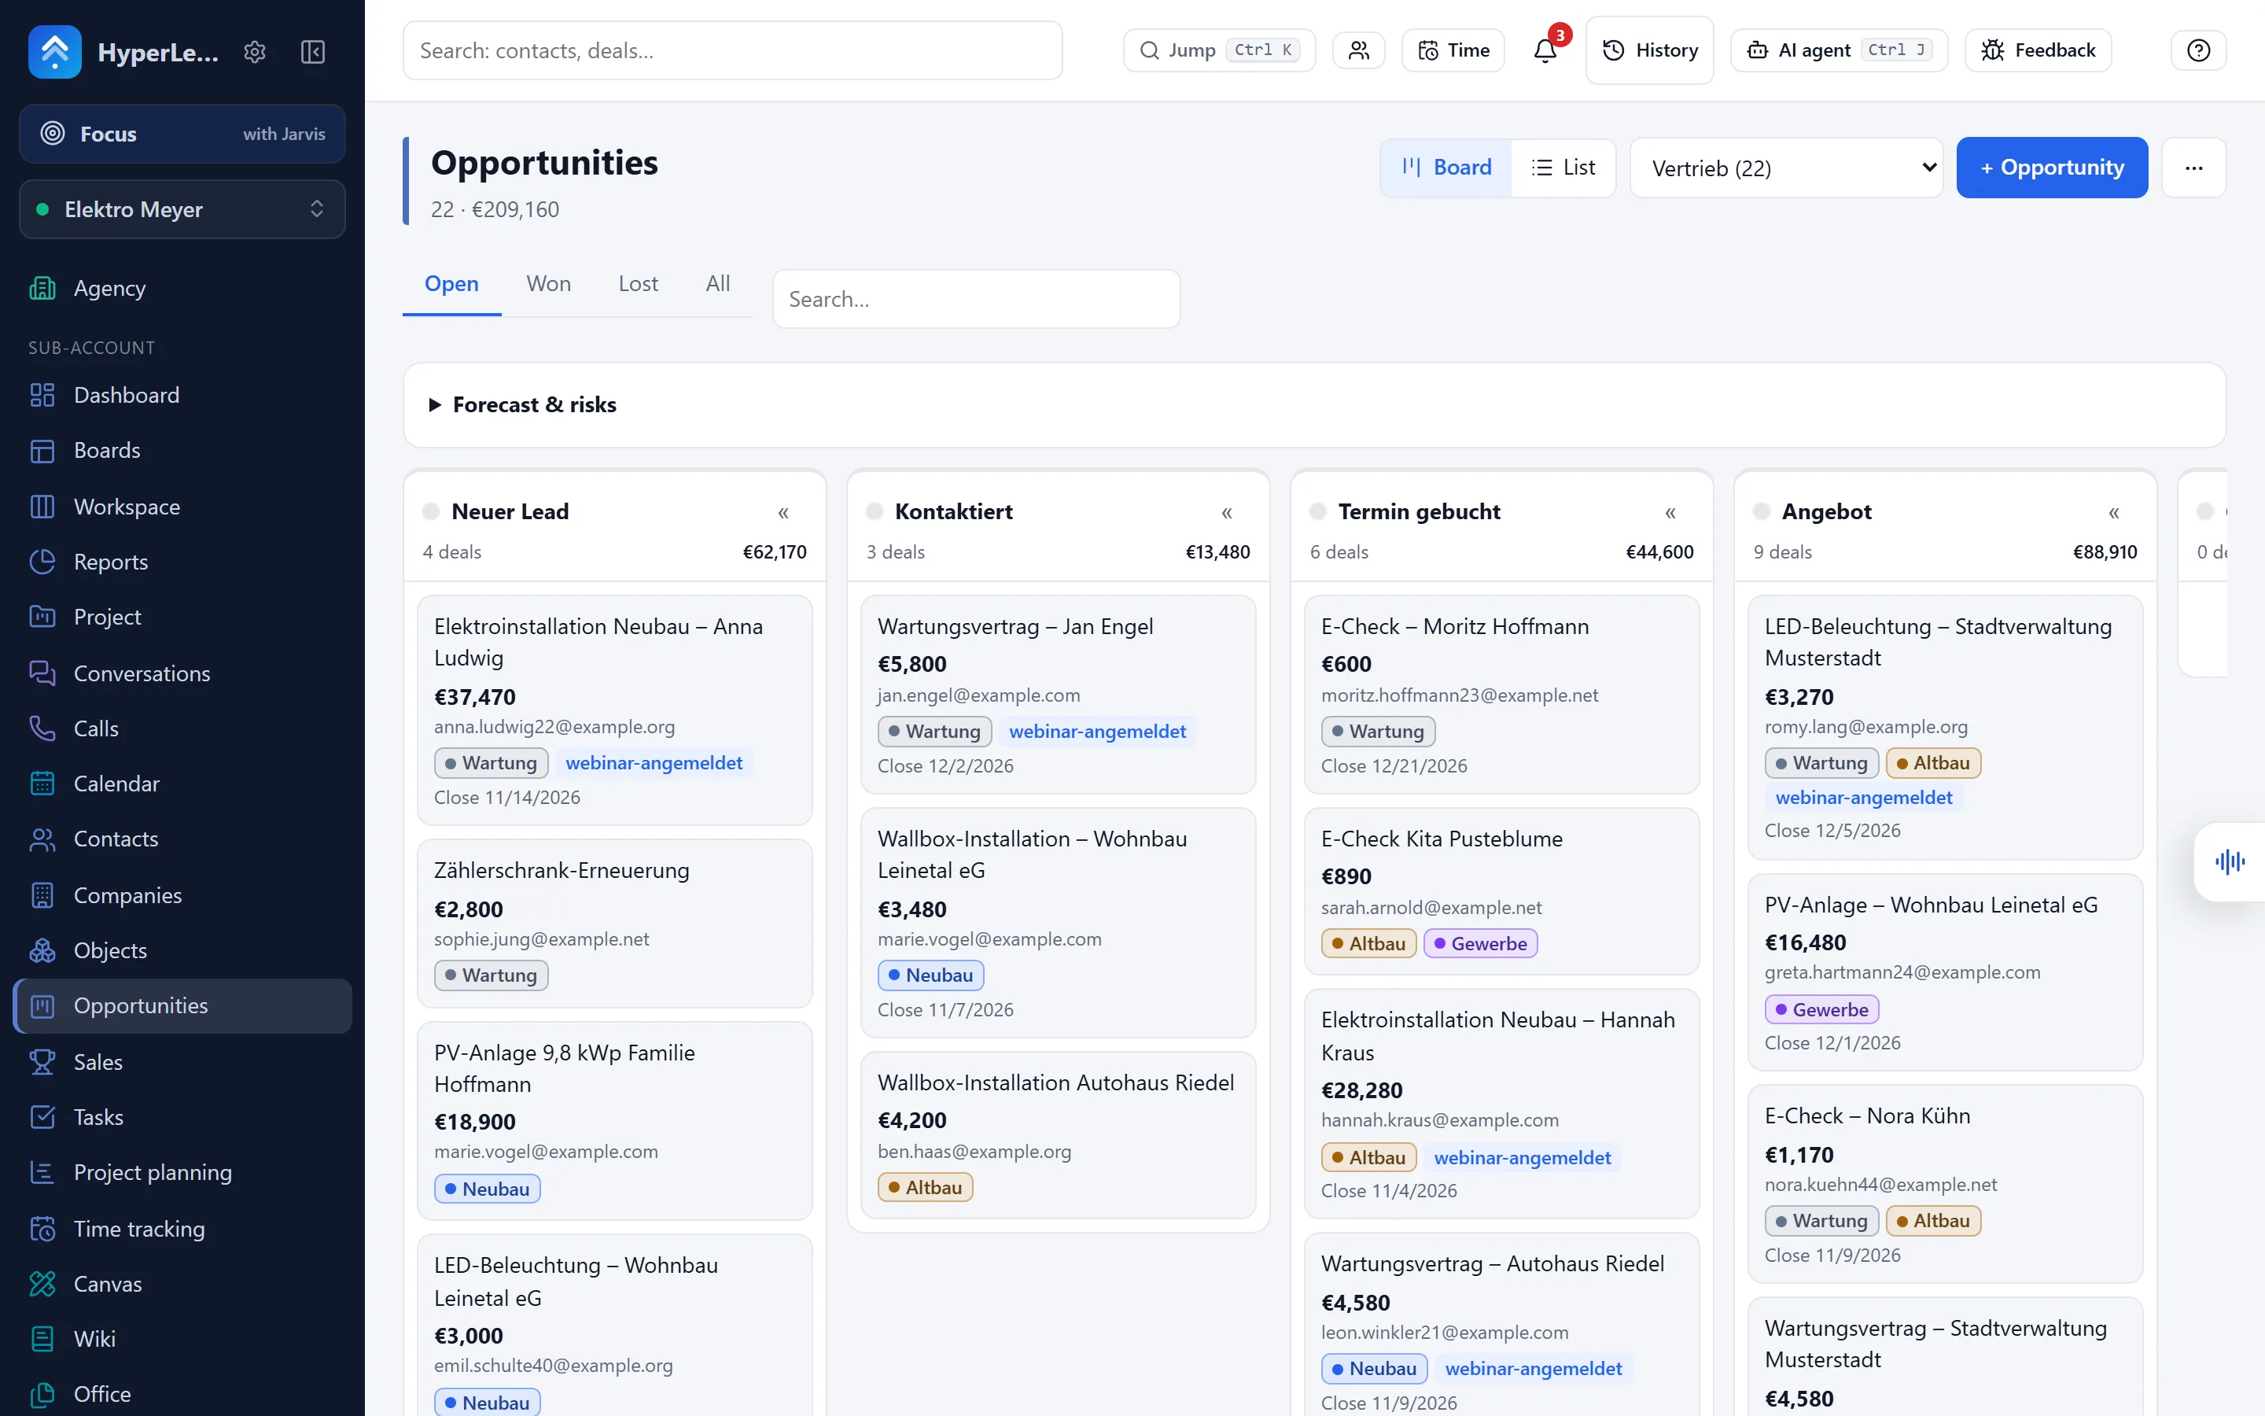Click the Focus with Jarvis button
This screenshot has width=2265, height=1416.
point(182,134)
